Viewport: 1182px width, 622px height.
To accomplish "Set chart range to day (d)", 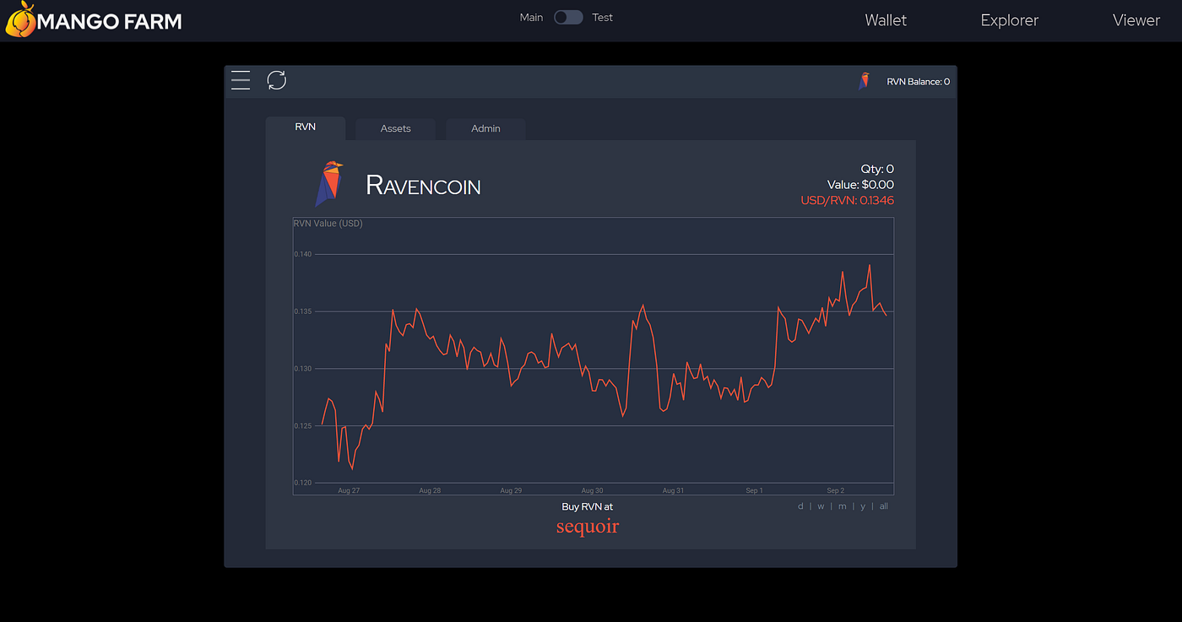I will click(x=800, y=506).
